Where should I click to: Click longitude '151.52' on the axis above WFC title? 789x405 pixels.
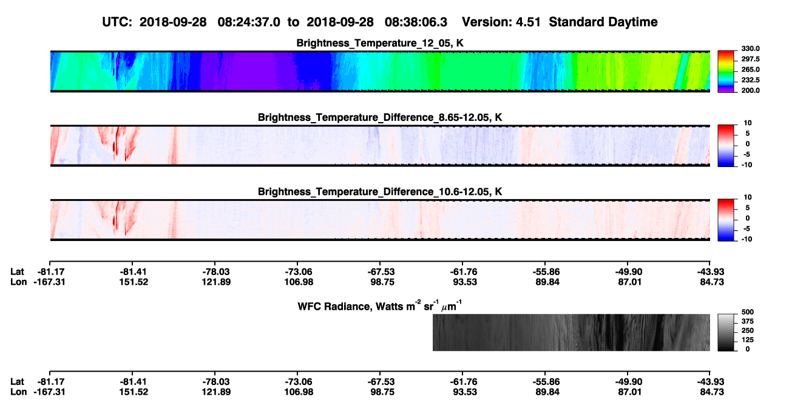click(132, 281)
